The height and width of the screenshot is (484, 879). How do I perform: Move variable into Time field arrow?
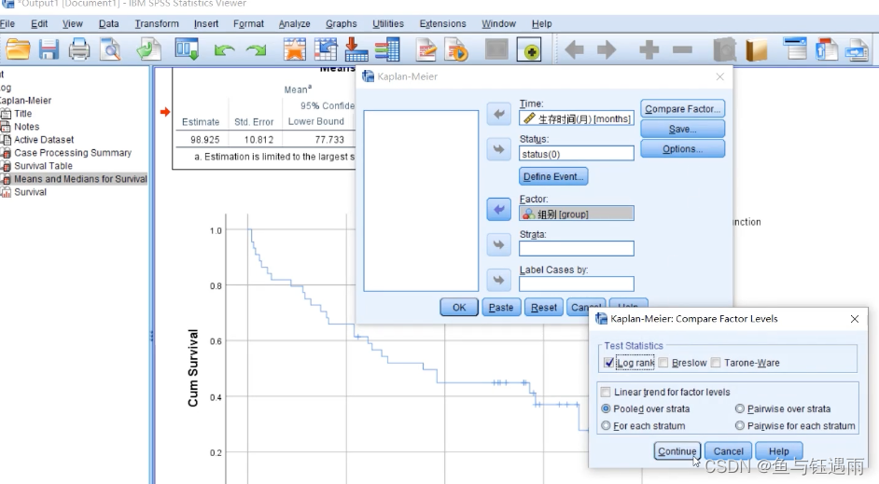499,115
